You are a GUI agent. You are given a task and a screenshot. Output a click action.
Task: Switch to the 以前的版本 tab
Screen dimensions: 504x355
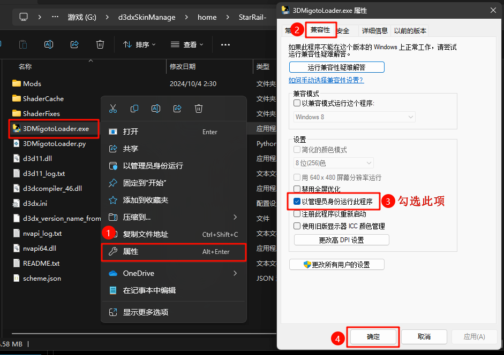pos(410,31)
